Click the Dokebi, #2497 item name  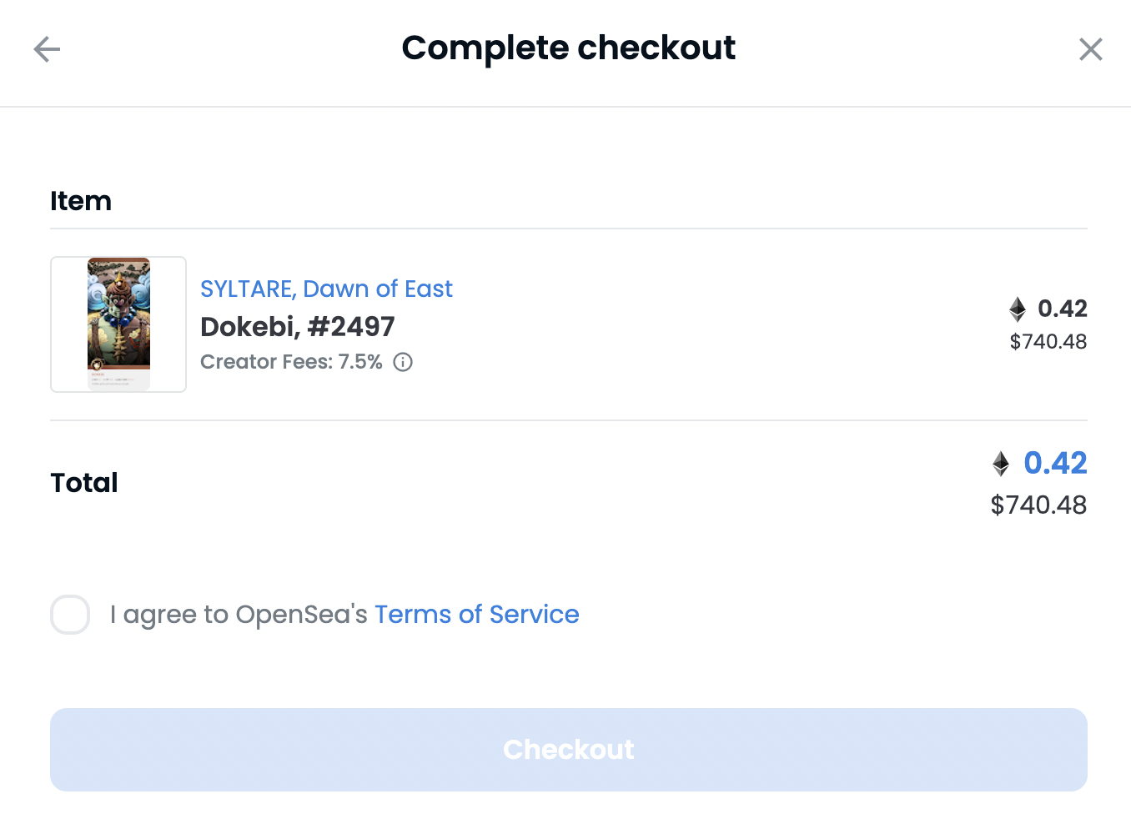[x=298, y=327]
